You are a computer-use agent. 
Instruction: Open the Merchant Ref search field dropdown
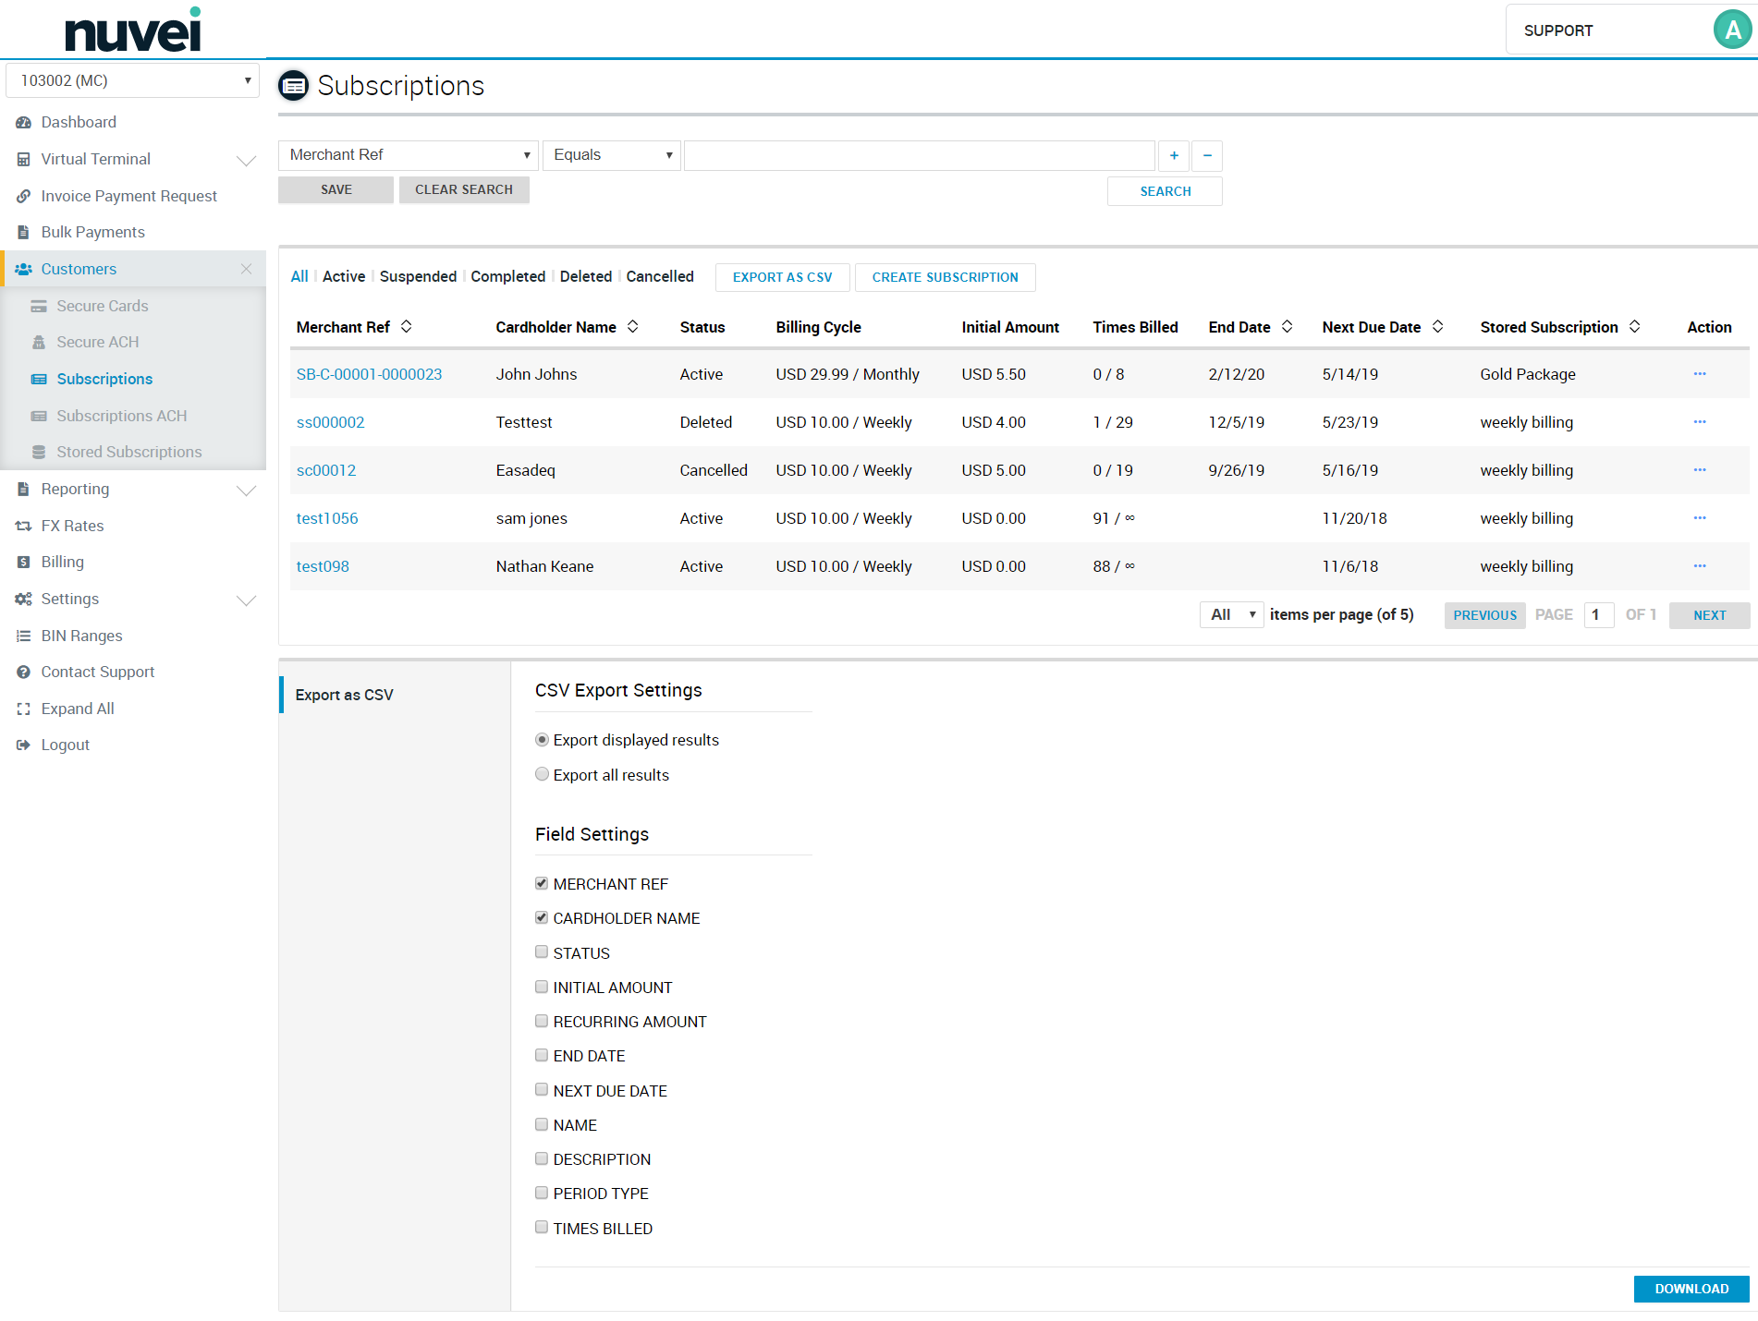point(409,155)
